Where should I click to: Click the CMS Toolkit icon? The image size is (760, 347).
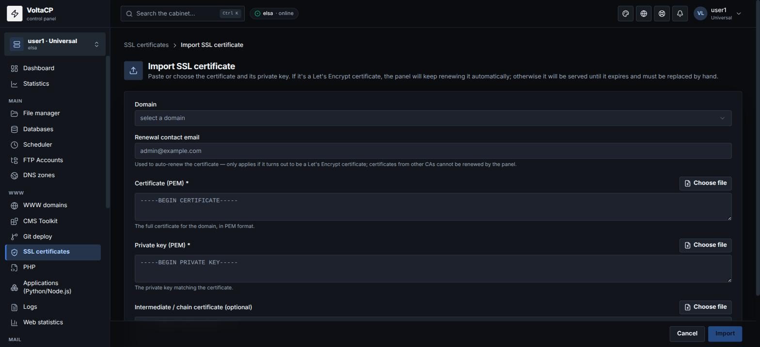pos(15,221)
